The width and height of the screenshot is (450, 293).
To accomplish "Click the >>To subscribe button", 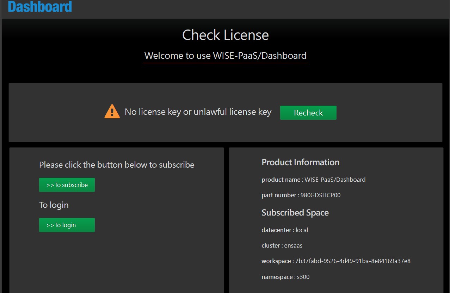I will (x=67, y=185).
